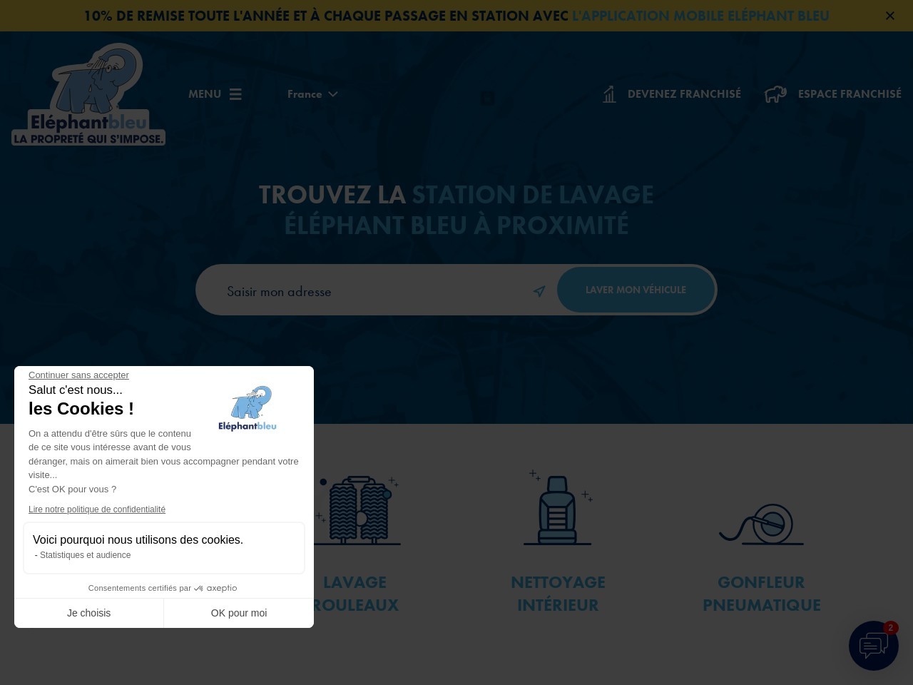Viewport: 913px width, 685px height.
Task: Click the Eléphant Bleu logo in cookie popup
Action: [x=248, y=408]
